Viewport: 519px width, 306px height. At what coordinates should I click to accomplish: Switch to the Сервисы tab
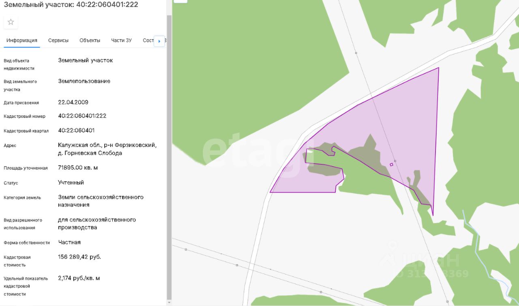tap(58, 40)
